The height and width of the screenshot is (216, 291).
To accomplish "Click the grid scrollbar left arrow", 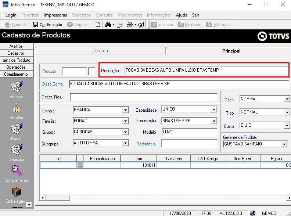I will tap(43, 198).
